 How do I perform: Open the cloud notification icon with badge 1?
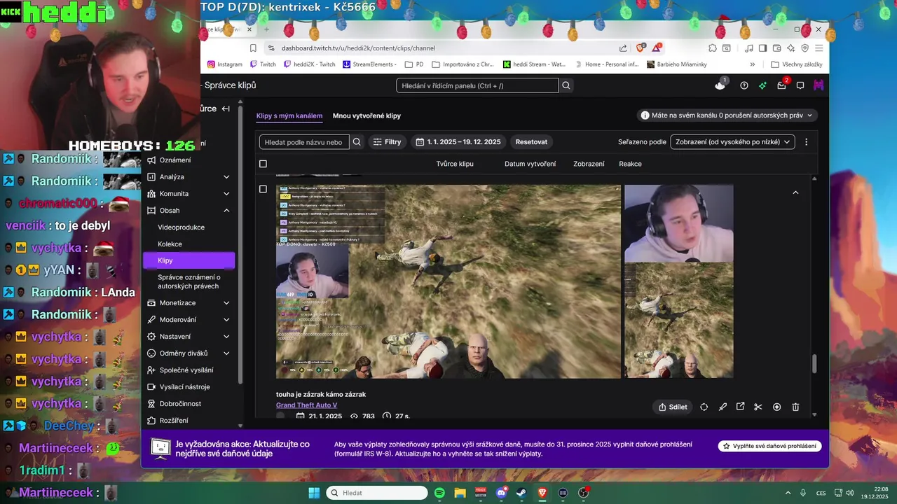720,85
